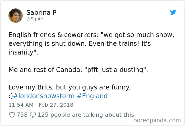185x126 pixels.
Task: Click the ':)' smiley before hashtags
Action: [x=11, y=96]
